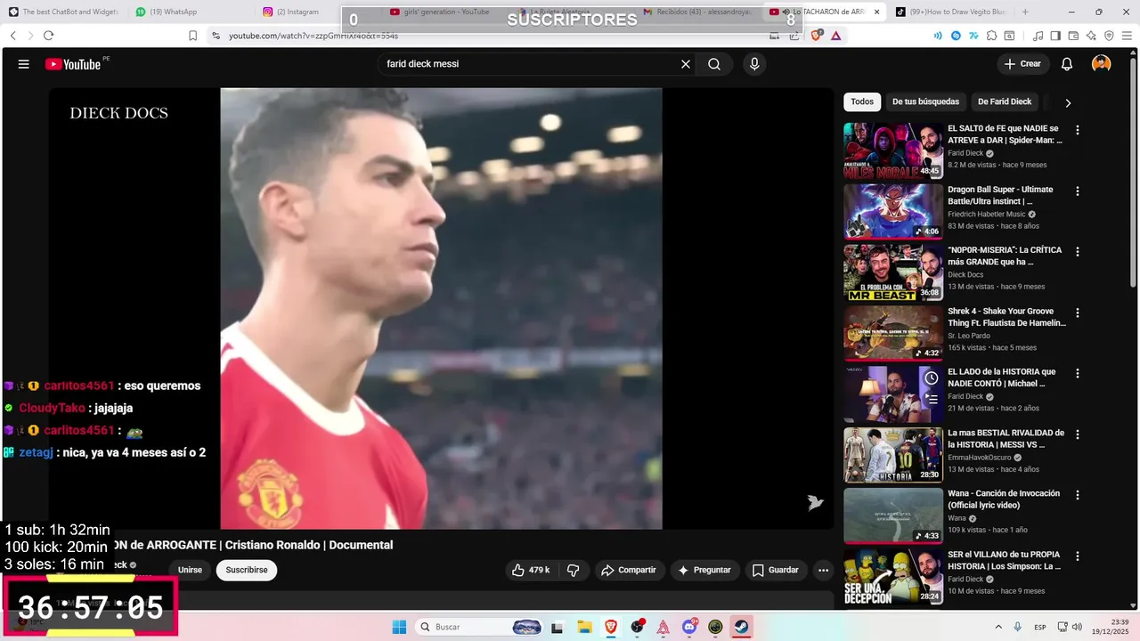Screen dimensions: 1140x641
Task: Open 'Dragon Ball Super - Ultimate Battle' title
Action: click(x=1000, y=195)
